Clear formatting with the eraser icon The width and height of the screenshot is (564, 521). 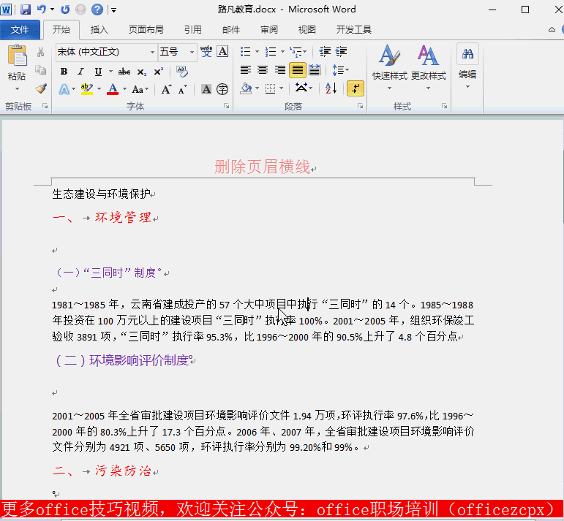click(x=182, y=72)
